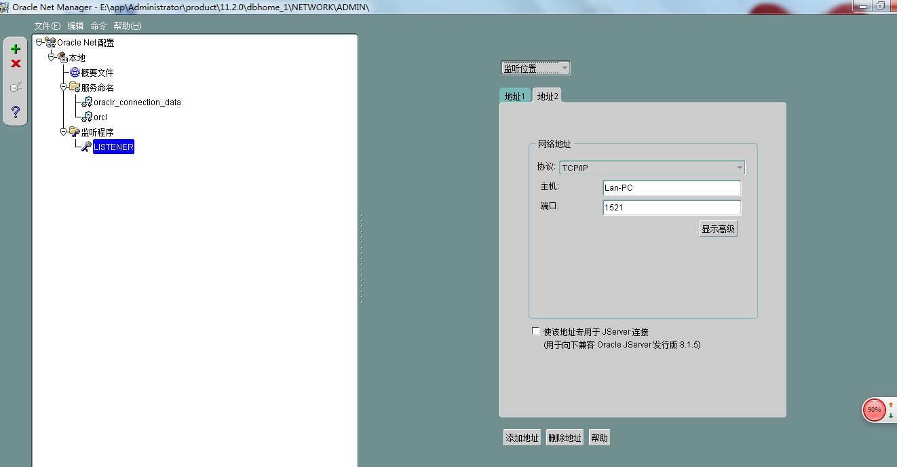Collapse the 本地 tree node
The image size is (897, 467).
[51, 57]
